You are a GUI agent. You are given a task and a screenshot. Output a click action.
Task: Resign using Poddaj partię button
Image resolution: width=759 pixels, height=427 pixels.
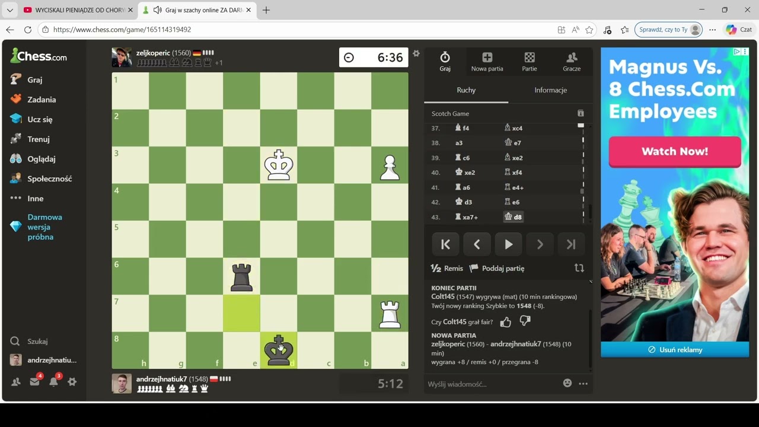coord(497,268)
